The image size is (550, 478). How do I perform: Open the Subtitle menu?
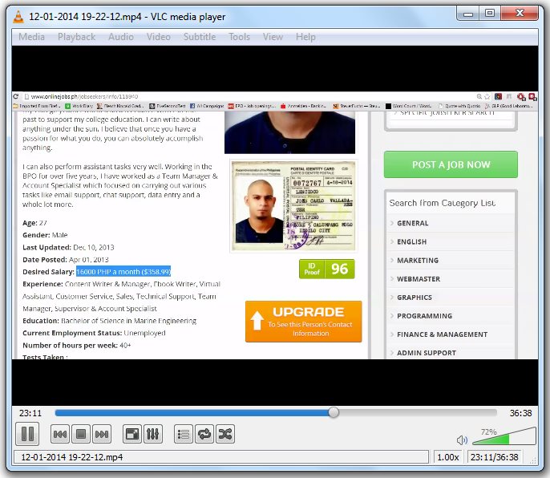[200, 37]
